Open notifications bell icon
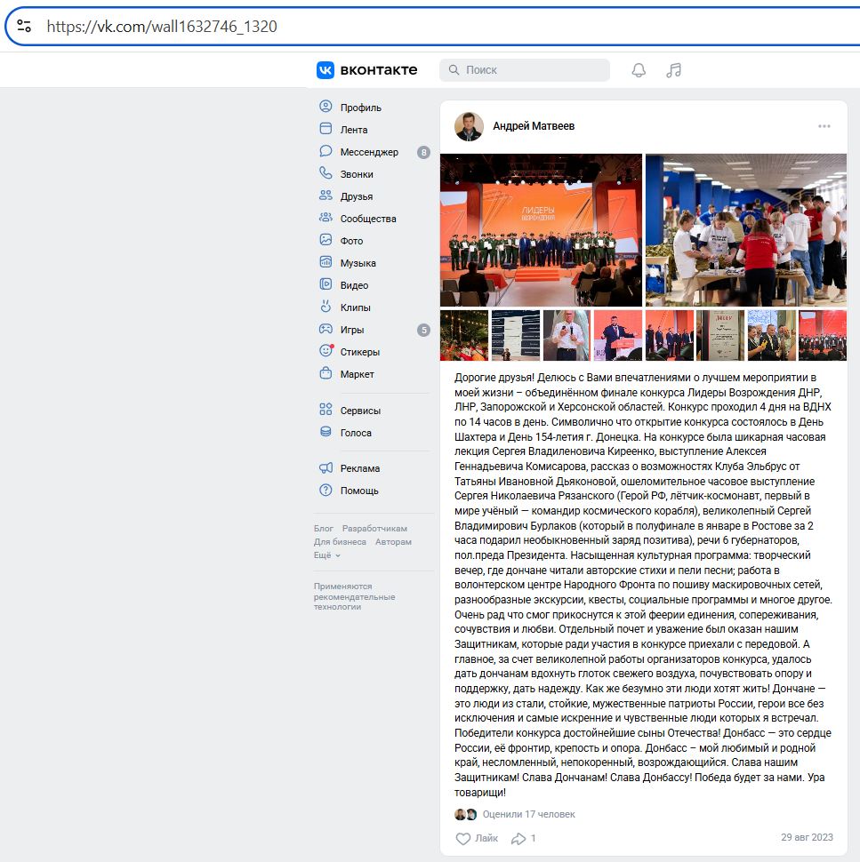 coord(639,70)
